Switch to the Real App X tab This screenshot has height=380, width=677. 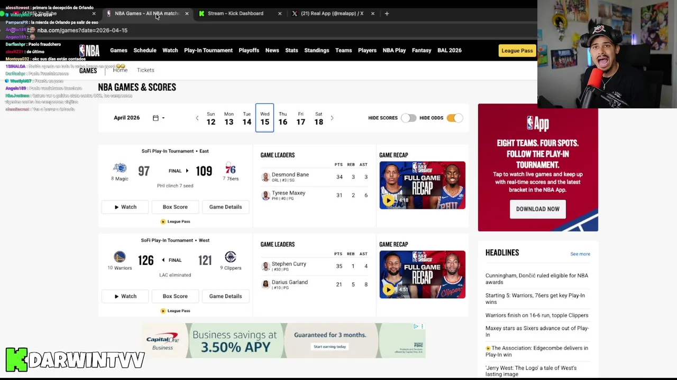click(x=332, y=14)
